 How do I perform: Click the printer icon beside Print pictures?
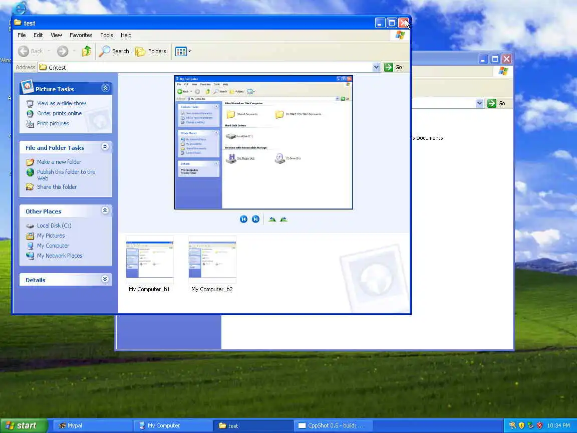tap(30, 124)
